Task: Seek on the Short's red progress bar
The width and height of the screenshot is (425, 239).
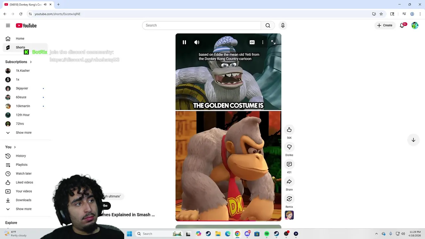Action: pyautogui.click(x=228, y=221)
